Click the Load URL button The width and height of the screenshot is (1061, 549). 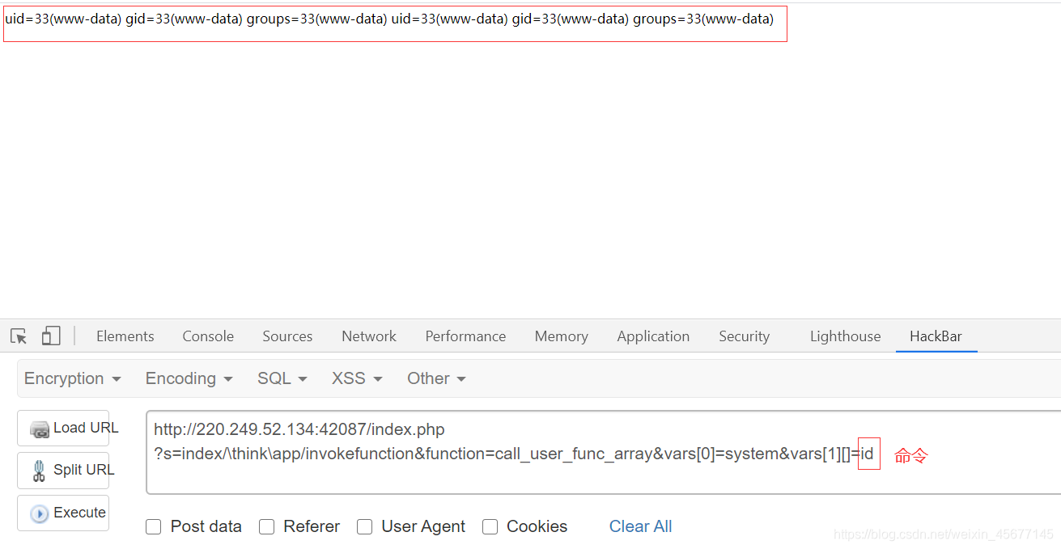[x=63, y=428]
